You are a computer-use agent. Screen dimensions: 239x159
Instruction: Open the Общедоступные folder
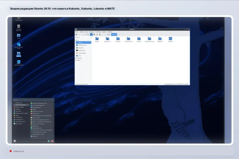click(x=149, y=39)
